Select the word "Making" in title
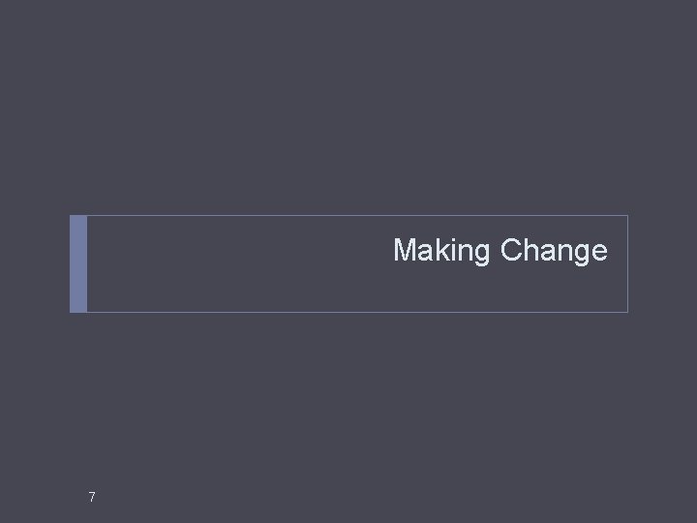Screen dimensions: 697x523 441,251
